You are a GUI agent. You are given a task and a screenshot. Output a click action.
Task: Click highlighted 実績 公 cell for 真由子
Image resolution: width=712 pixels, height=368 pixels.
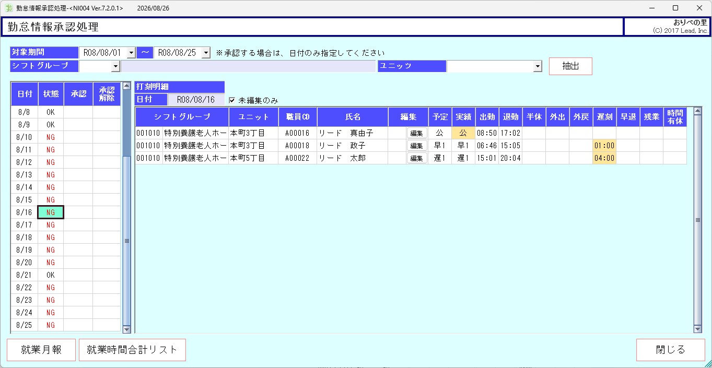463,133
